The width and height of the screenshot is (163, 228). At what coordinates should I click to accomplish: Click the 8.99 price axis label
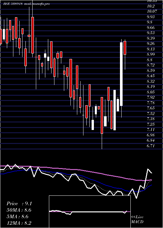(x=151, y=54)
